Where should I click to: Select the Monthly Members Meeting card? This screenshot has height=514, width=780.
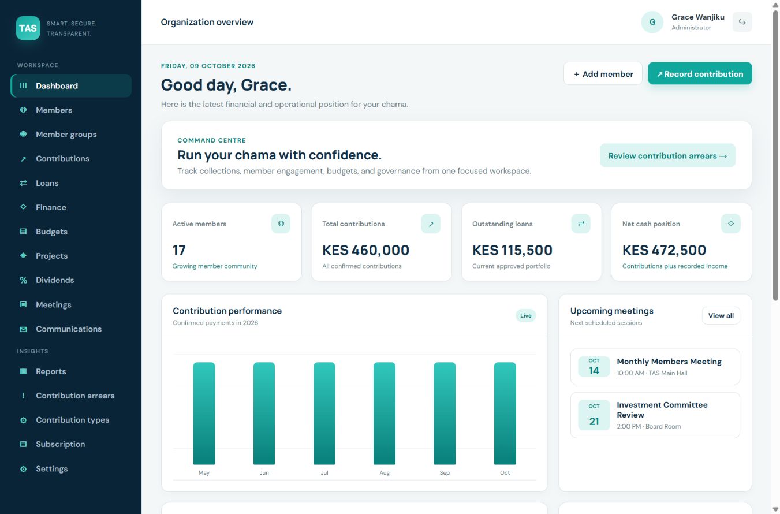pos(655,367)
